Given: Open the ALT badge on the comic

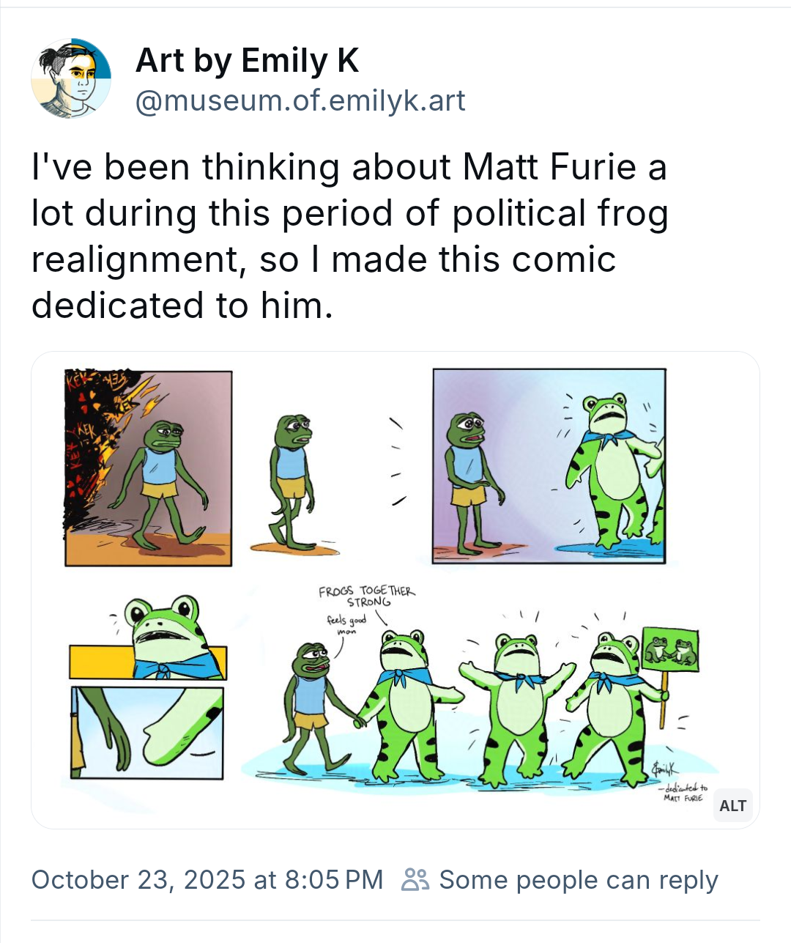Looking at the screenshot, I should point(732,806).
